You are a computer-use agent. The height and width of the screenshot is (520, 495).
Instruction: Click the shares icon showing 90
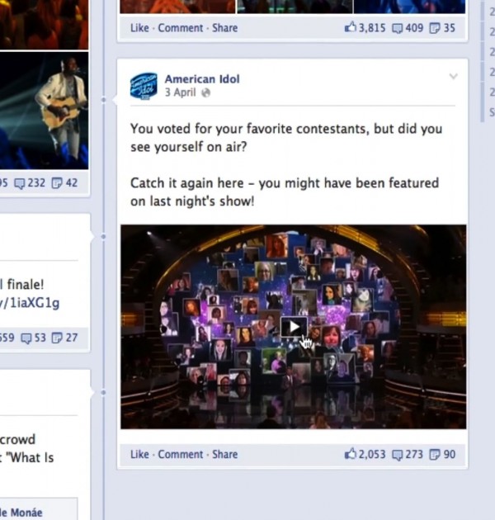click(434, 454)
